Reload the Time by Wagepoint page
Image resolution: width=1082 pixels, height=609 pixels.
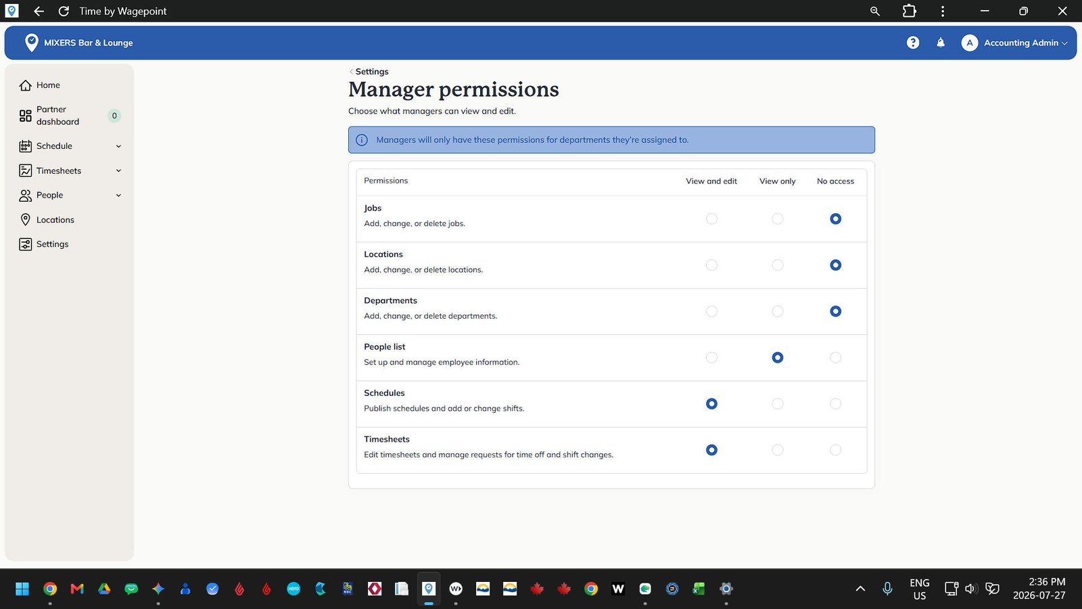pyautogui.click(x=64, y=11)
